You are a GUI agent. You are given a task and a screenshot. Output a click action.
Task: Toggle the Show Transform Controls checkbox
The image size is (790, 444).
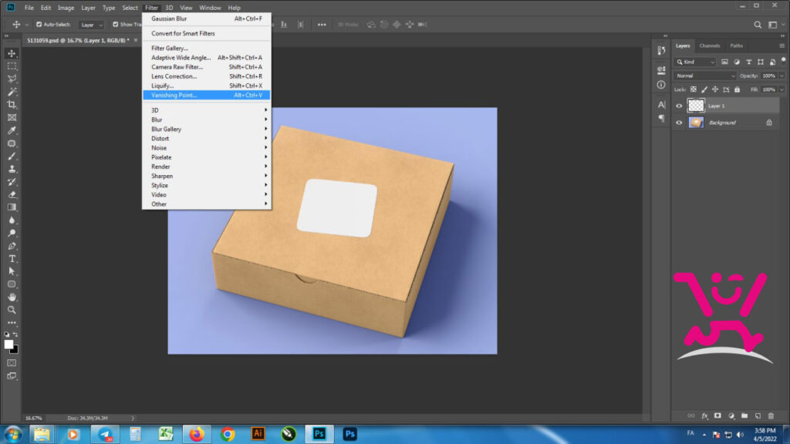[116, 24]
